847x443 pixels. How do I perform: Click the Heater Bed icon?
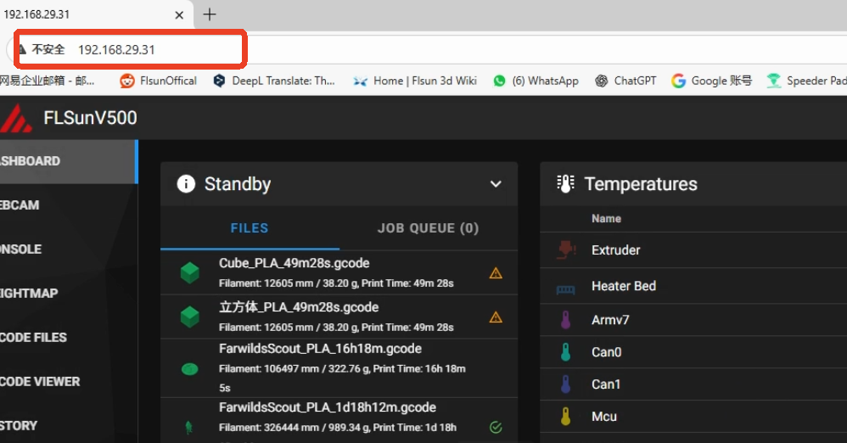565,287
